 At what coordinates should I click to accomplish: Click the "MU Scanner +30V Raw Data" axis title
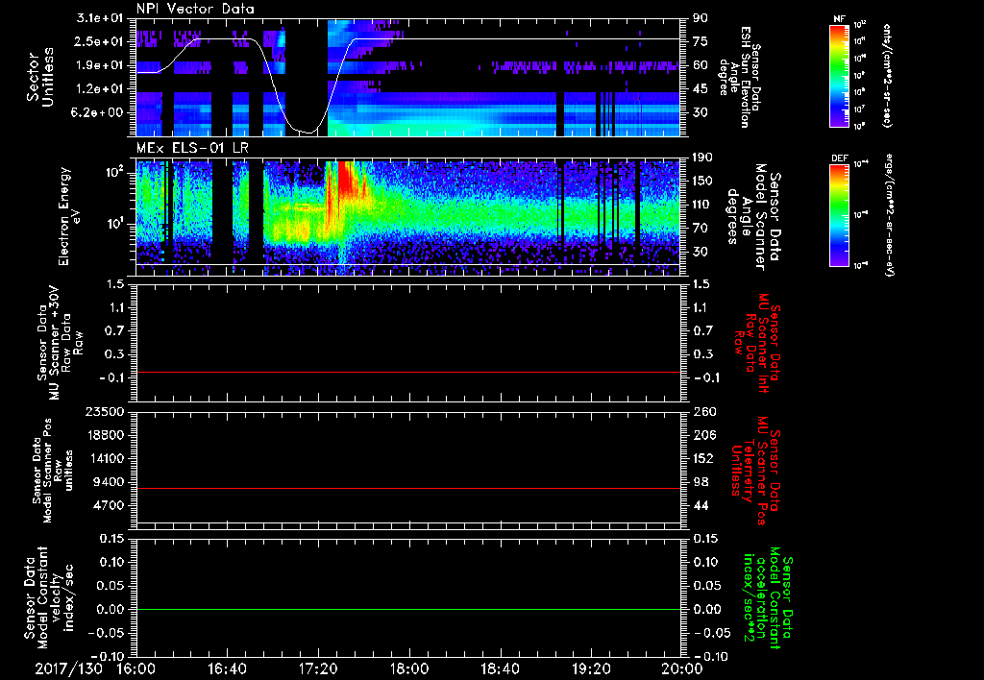60,343
